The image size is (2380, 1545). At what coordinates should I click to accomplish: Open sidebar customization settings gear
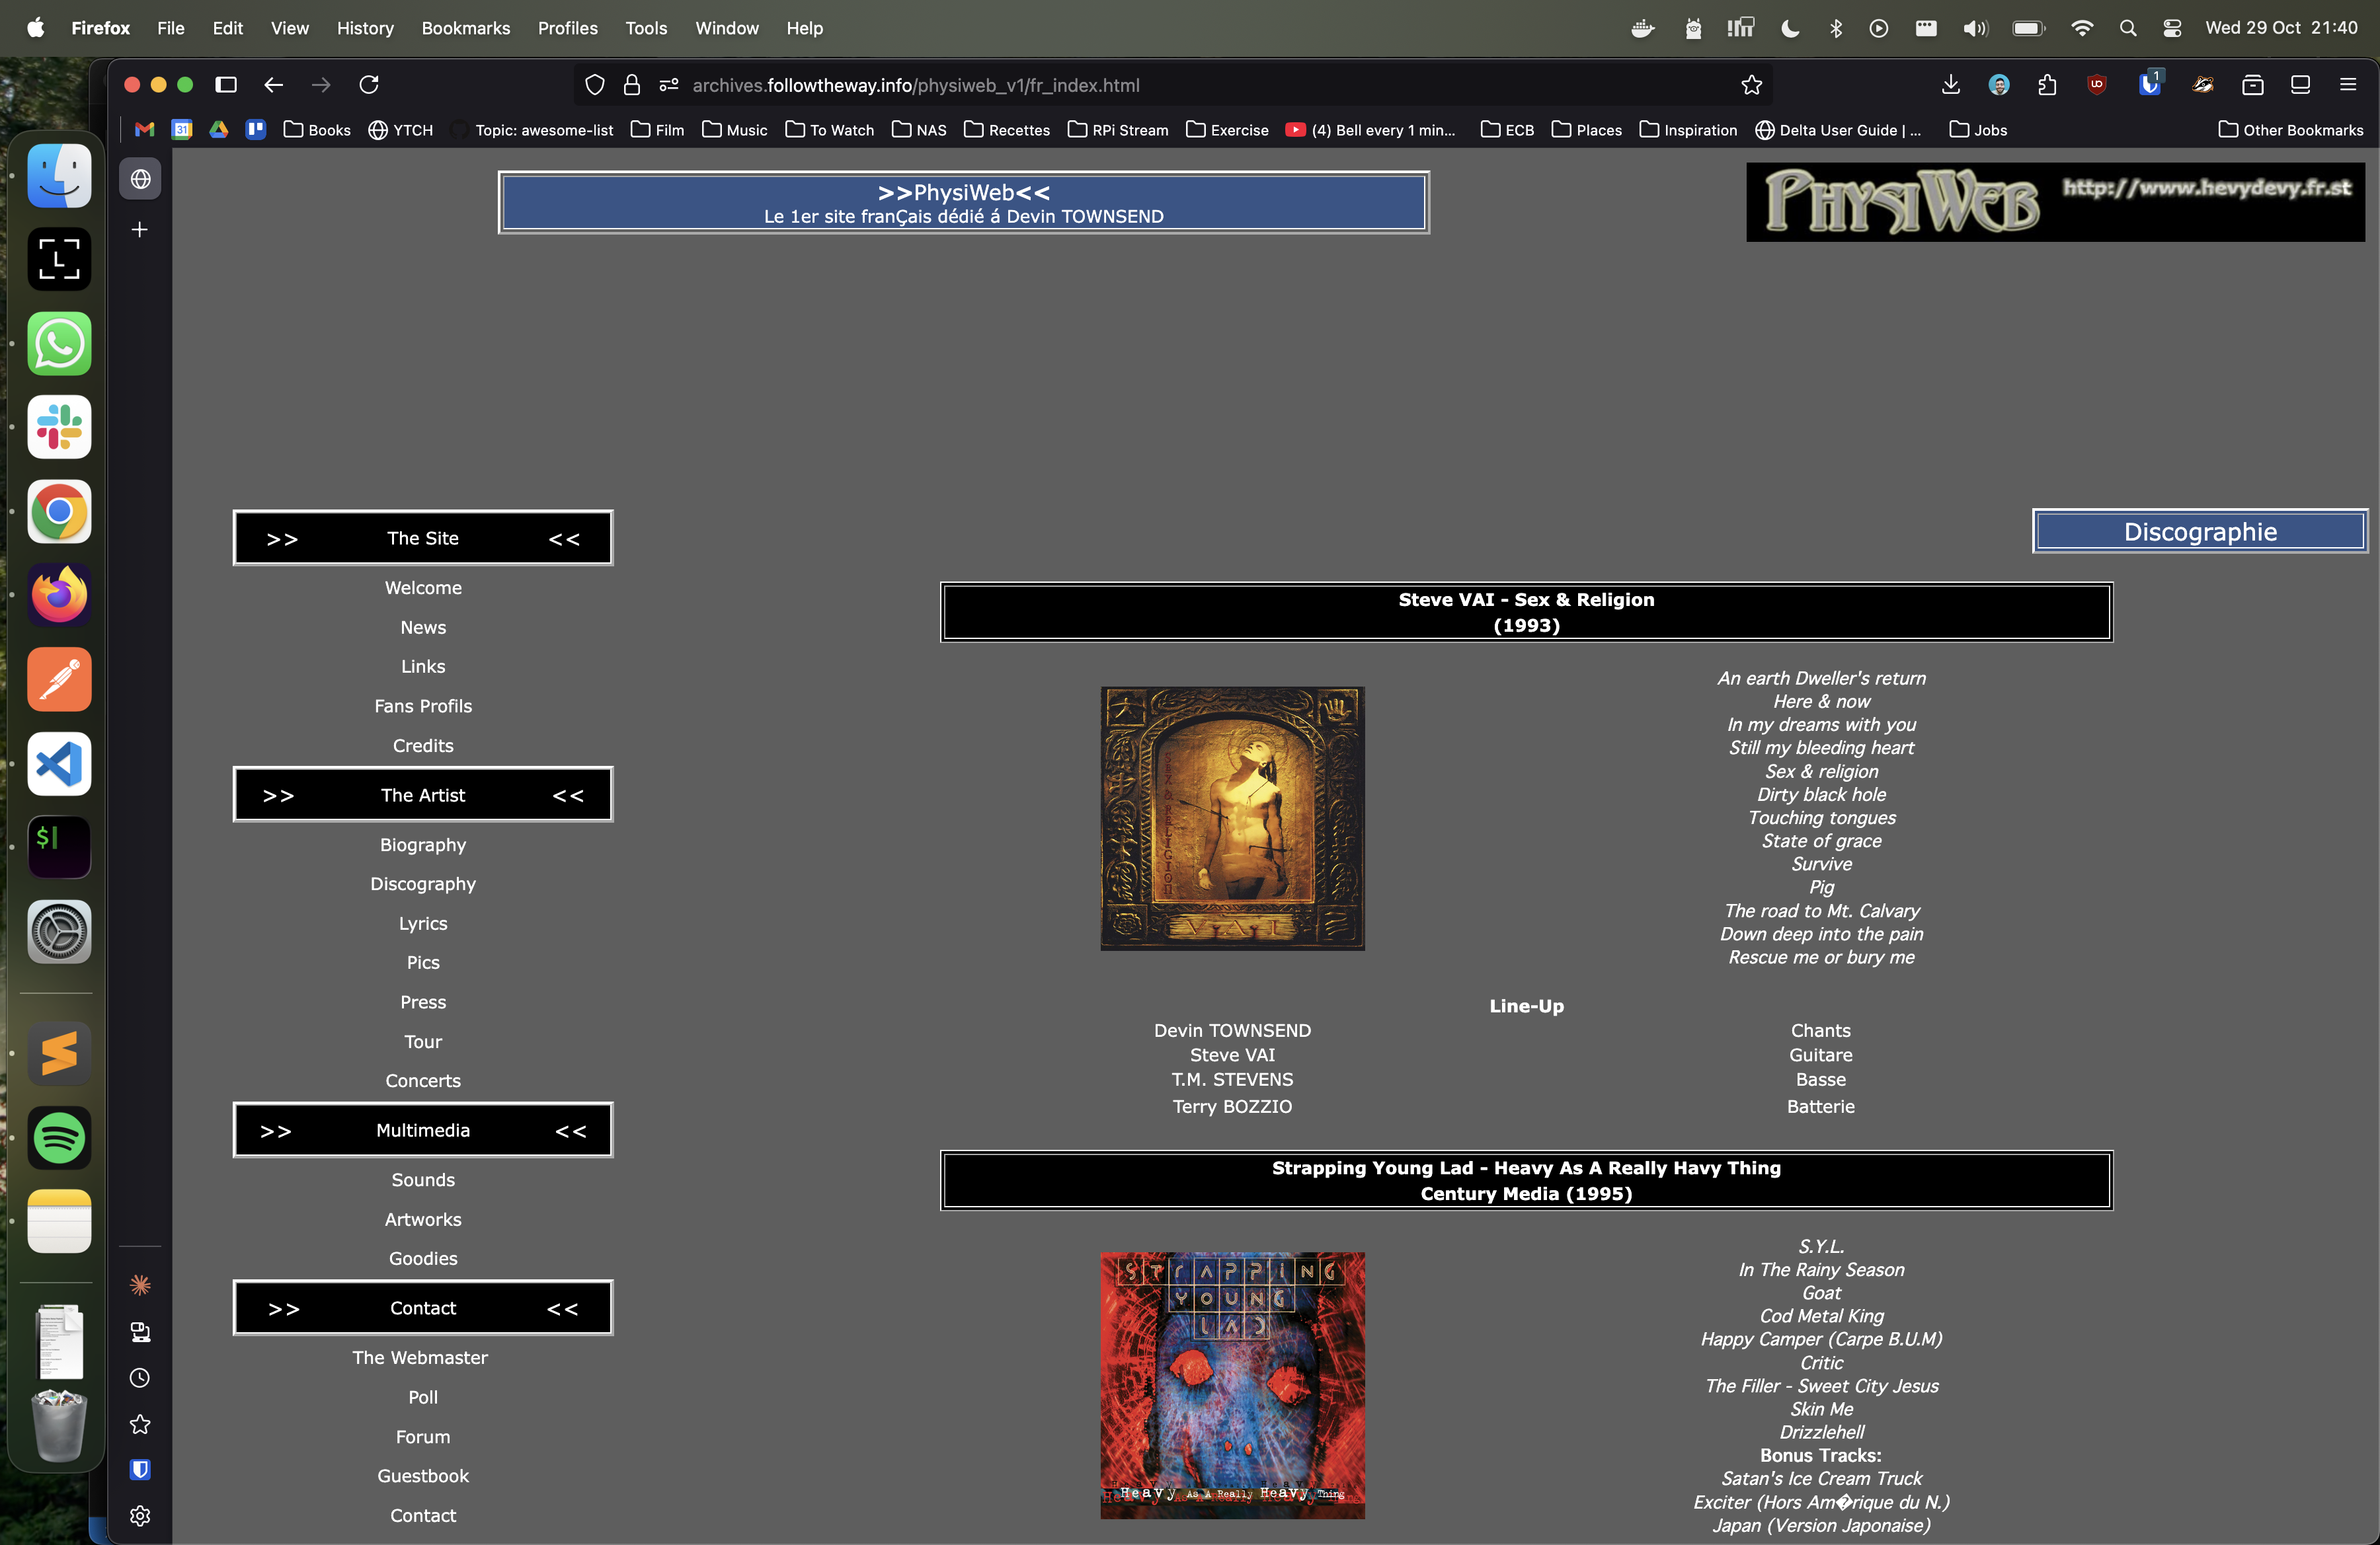(x=140, y=1516)
